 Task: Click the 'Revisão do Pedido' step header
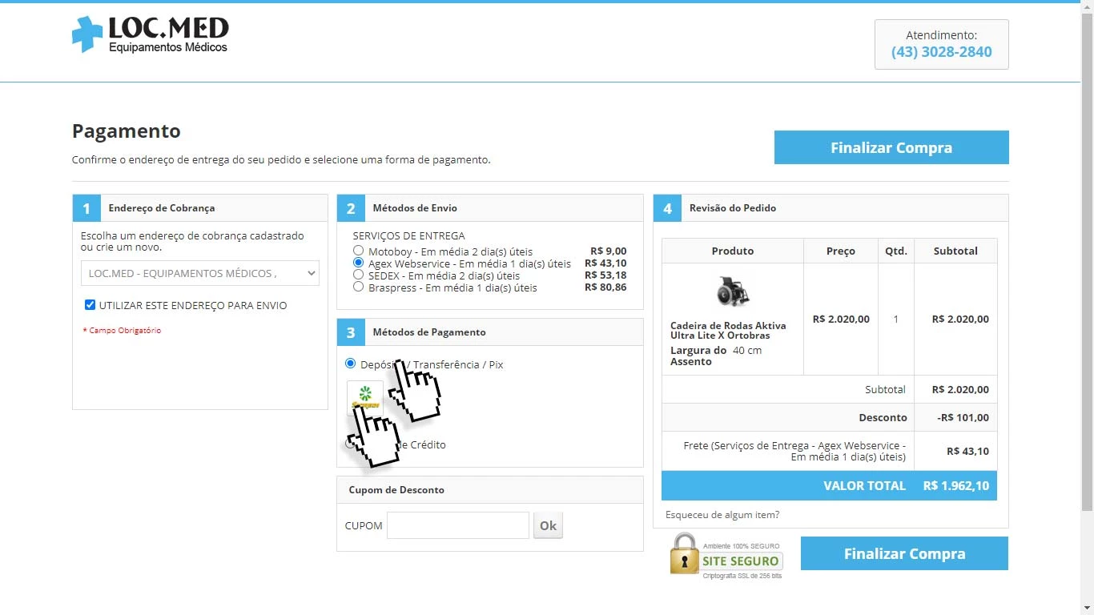[831, 208]
